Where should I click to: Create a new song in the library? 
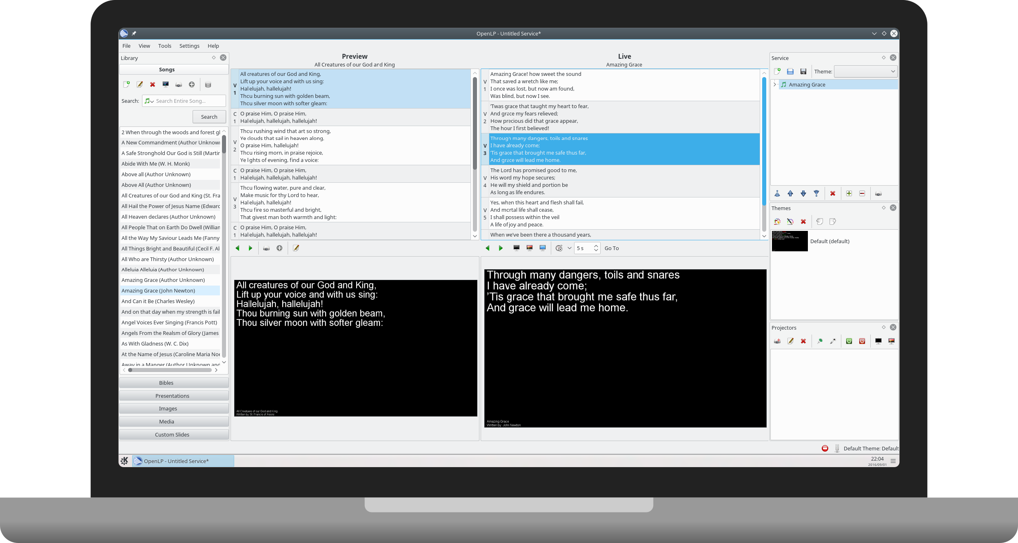126,84
